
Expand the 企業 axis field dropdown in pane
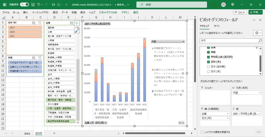pyautogui.click(x=227, y=114)
